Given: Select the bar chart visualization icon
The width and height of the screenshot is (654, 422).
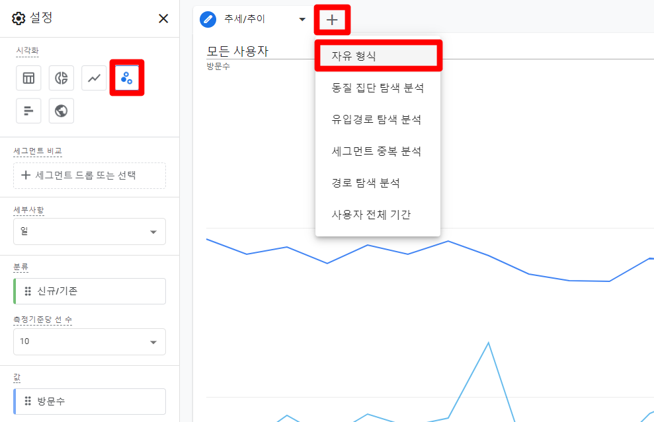Looking at the screenshot, I should pyautogui.click(x=29, y=110).
